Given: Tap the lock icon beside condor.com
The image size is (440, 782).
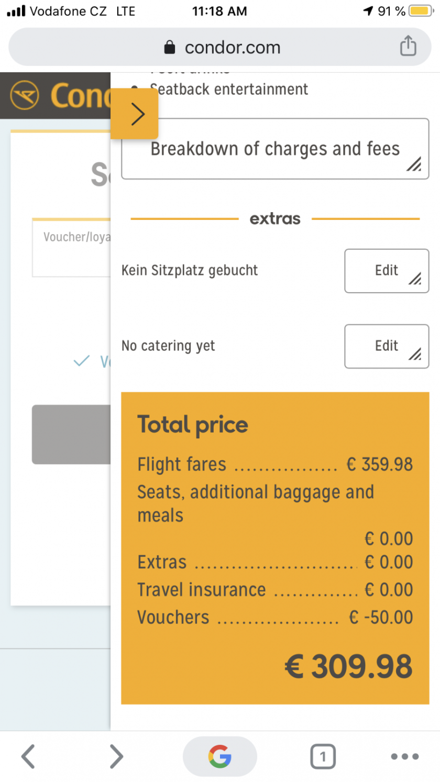Looking at the screenshot, I should click(170, 48).
